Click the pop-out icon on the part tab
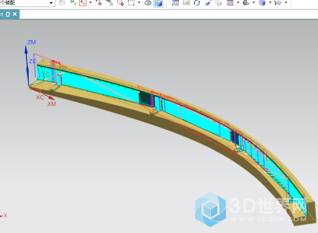 point(8,14)
